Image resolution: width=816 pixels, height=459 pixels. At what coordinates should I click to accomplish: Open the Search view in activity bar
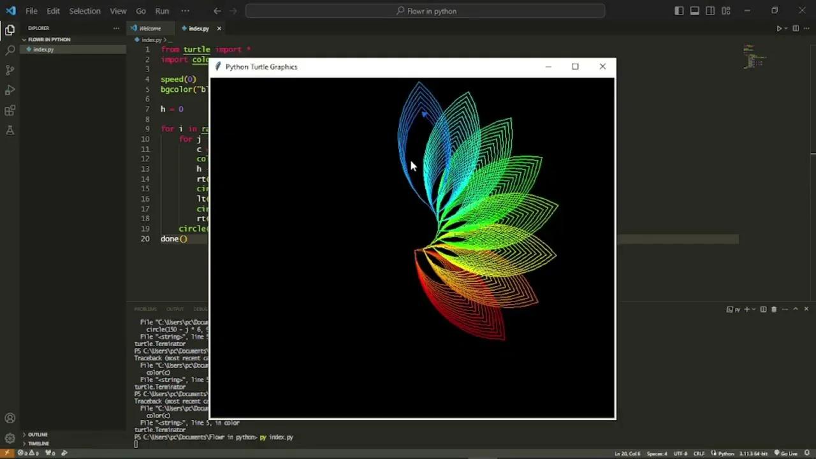(10, 50)
